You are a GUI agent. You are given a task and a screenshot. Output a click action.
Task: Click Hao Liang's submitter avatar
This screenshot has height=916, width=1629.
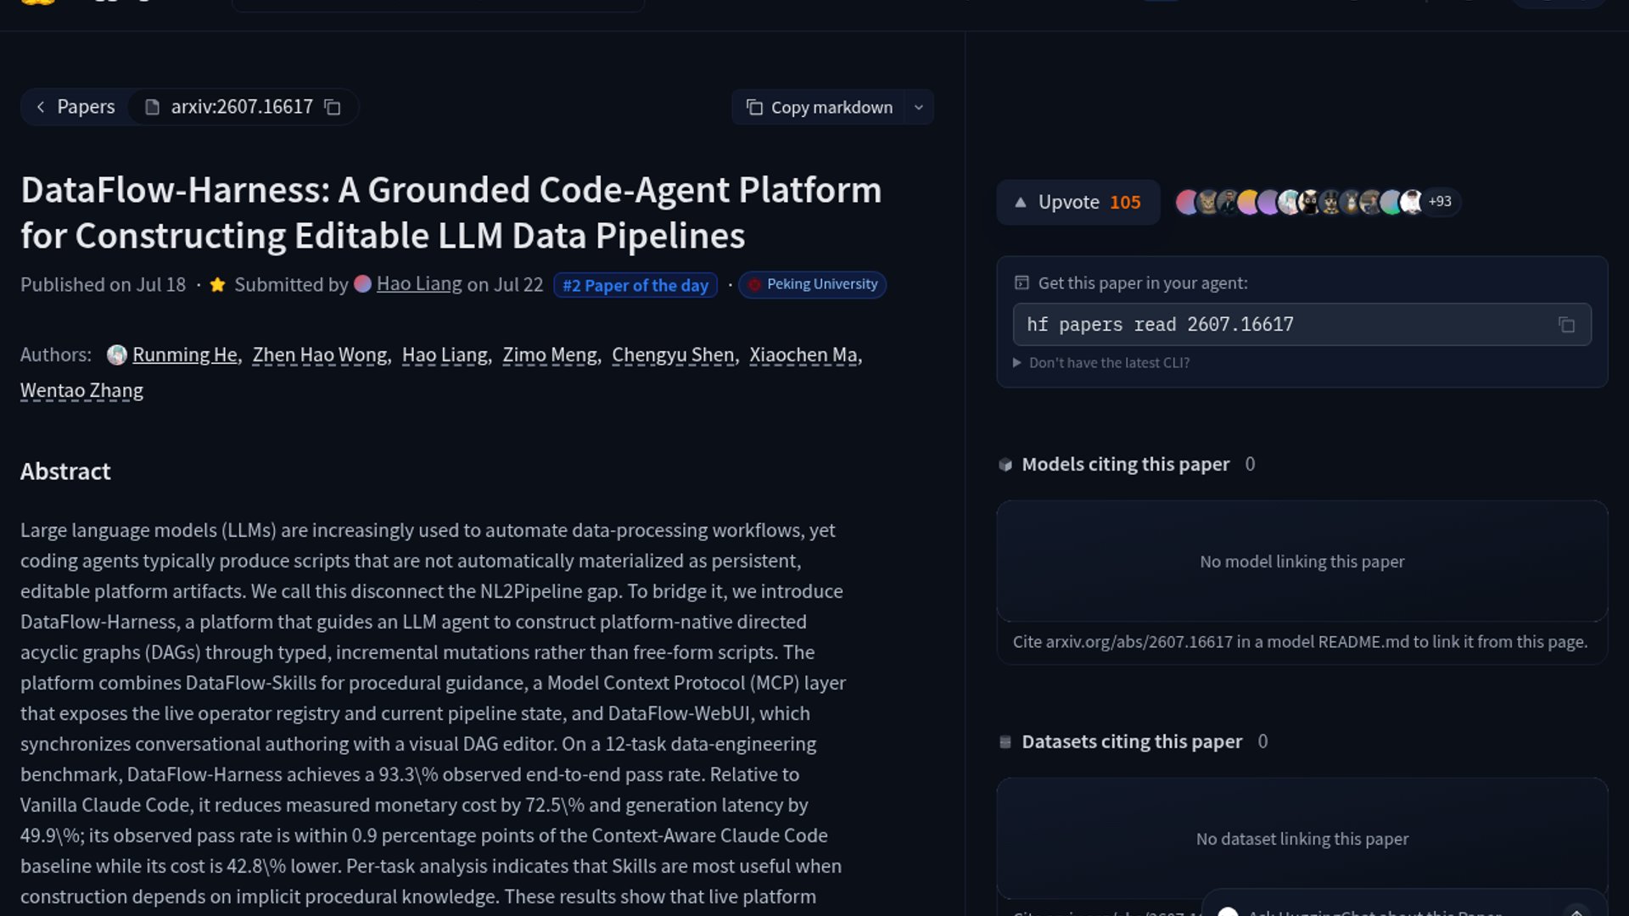(362, 284)
